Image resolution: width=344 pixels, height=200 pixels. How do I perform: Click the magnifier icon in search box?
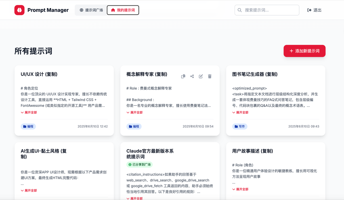tap(240, 10)
